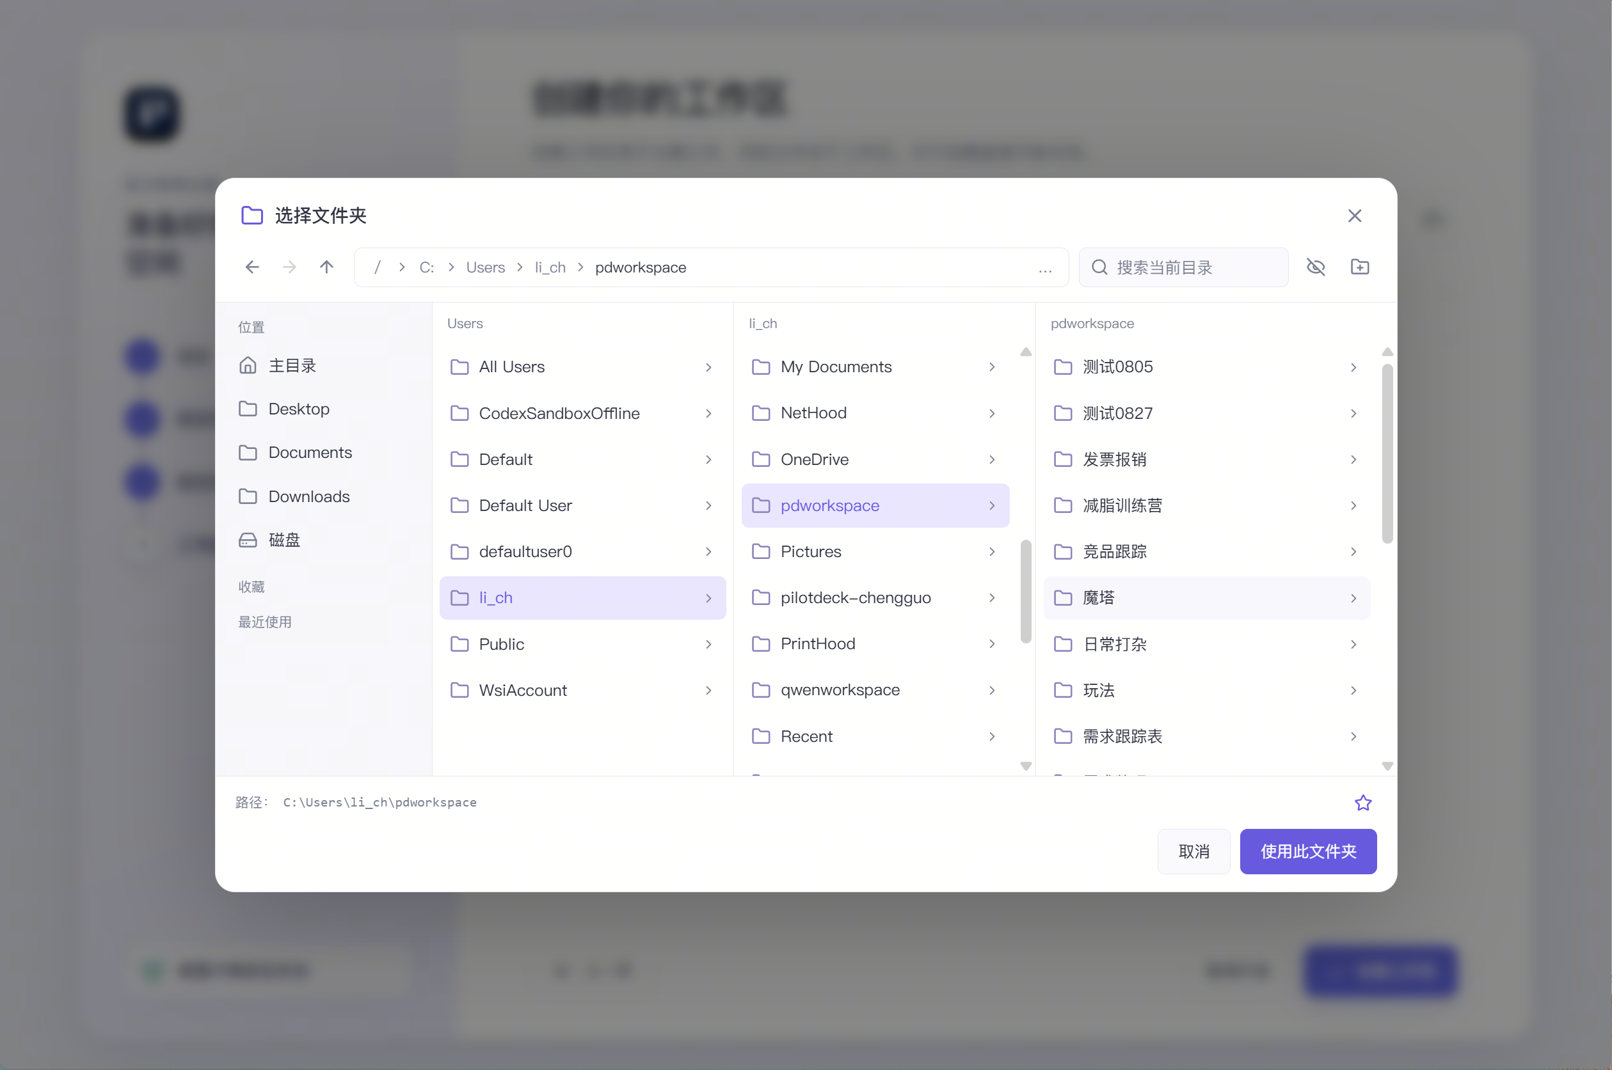1612x1070 pixels.
Task: Add current path to favorites star
Action: (1363, 803)
